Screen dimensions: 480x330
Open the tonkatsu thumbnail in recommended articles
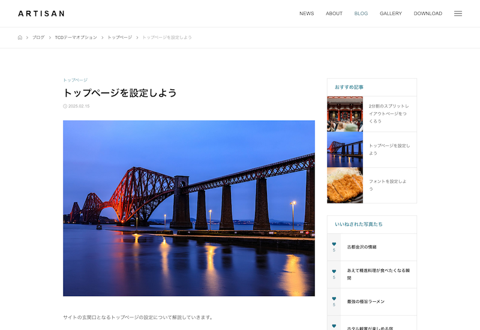(x=345, y=185)
